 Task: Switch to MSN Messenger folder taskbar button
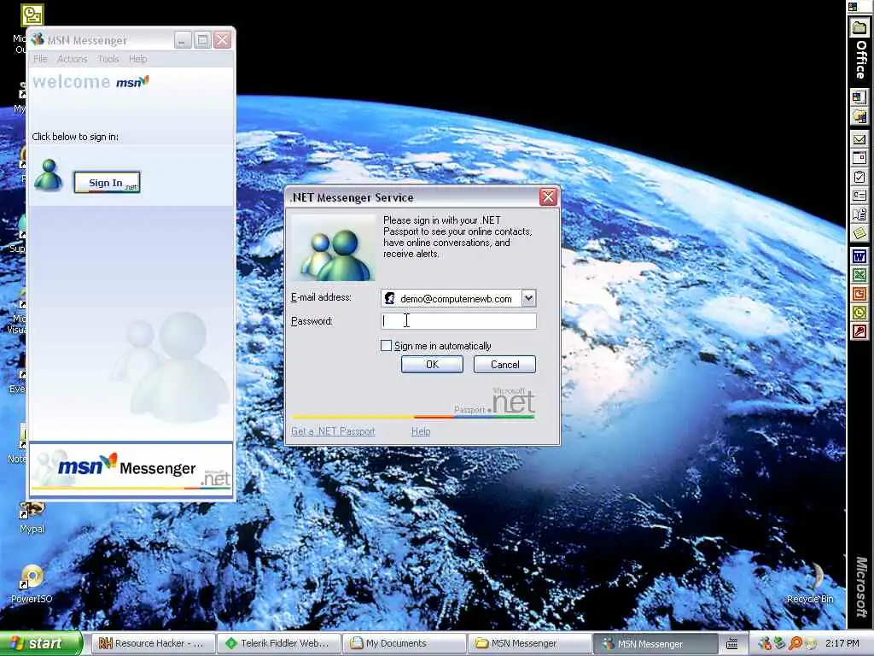pyautogui.click(x=529, y=643)
